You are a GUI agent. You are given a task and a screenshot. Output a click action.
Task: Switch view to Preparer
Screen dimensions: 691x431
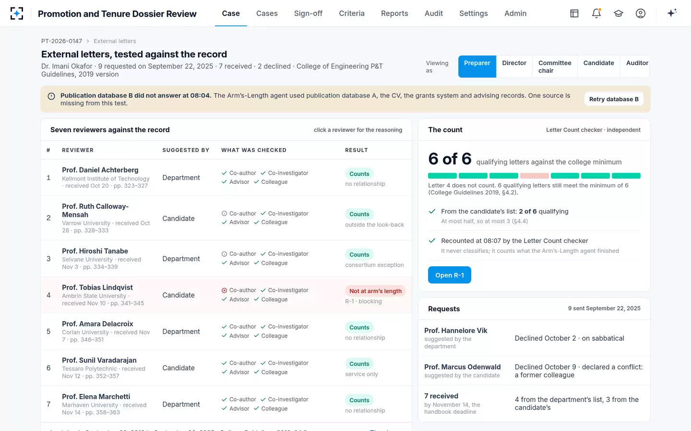(x=477, y=67)
